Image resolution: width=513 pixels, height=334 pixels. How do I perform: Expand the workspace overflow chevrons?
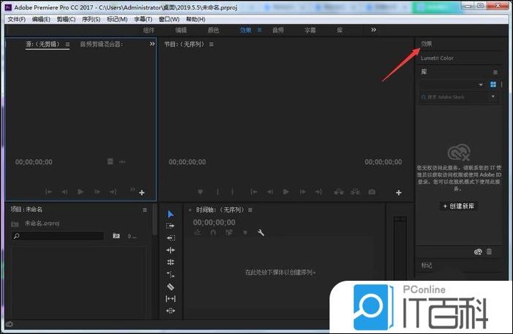[x=373, y=30]
